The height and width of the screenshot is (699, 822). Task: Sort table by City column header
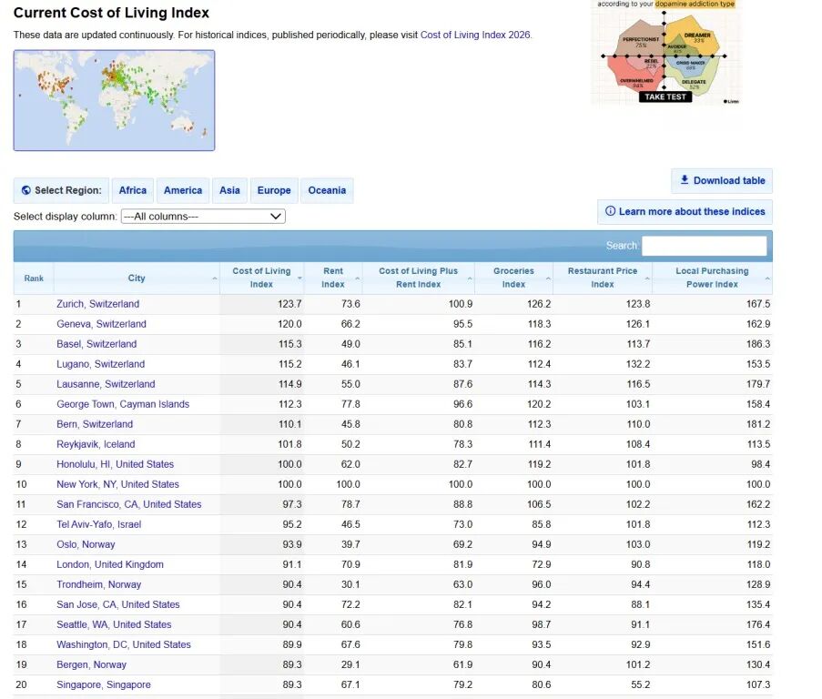tap(137, 279)
